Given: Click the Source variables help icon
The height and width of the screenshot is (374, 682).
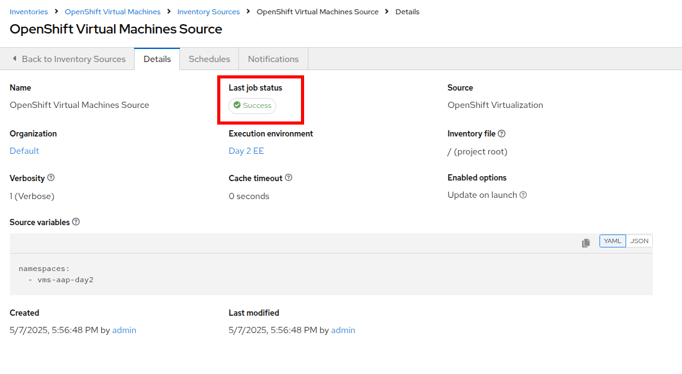Looking at the screenshot, I should [x=76, y=222].
